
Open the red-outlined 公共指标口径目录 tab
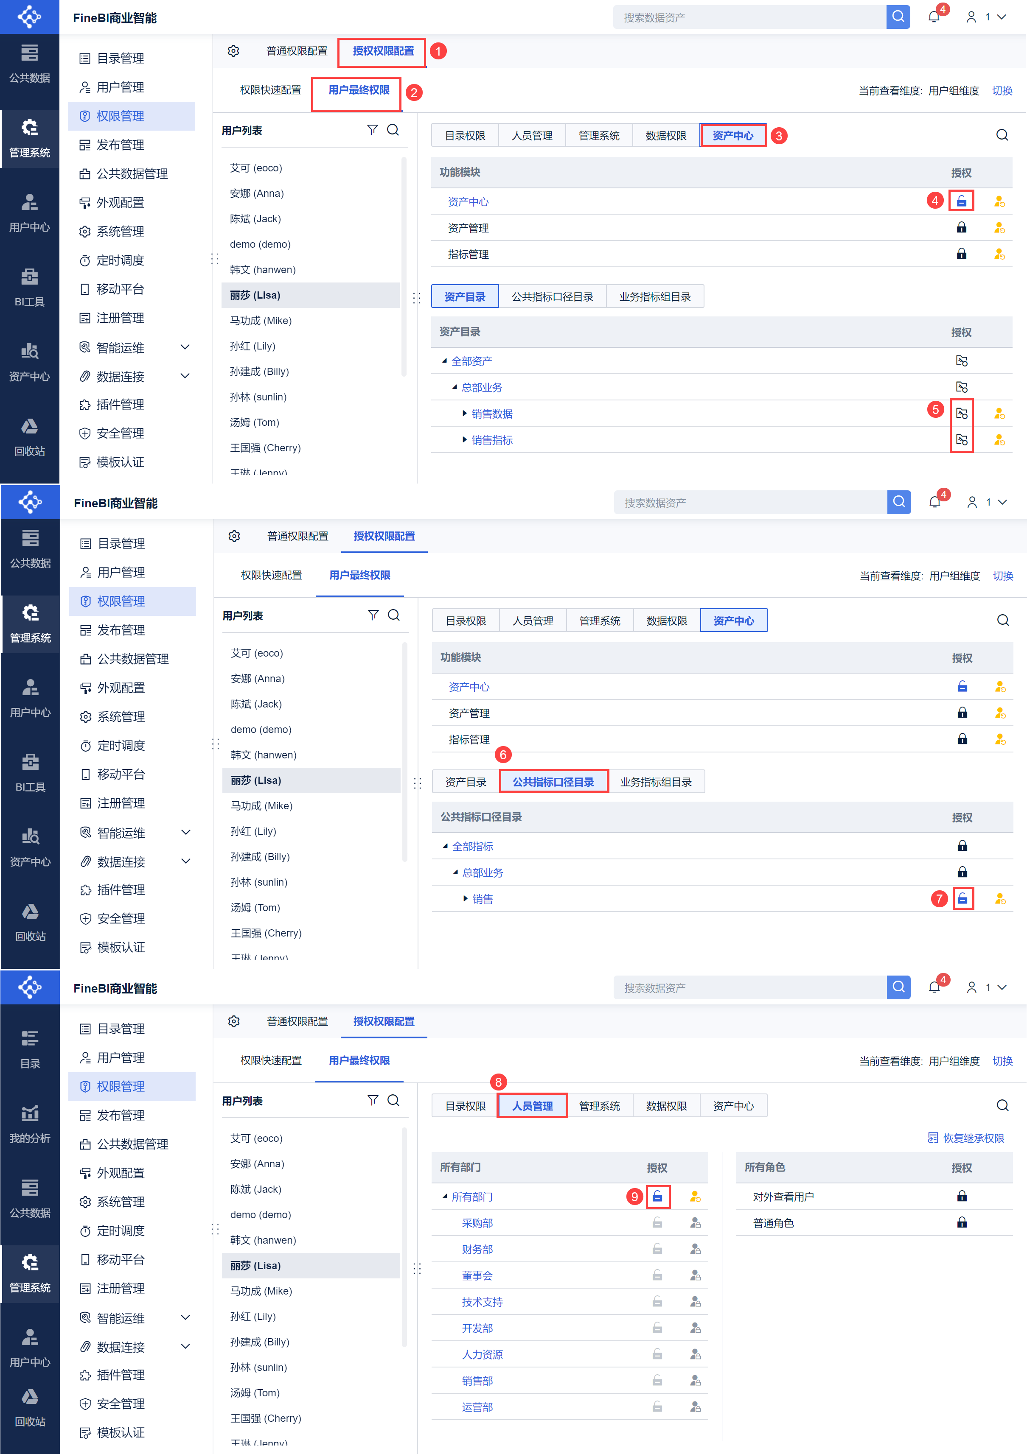tap(553, 781)
